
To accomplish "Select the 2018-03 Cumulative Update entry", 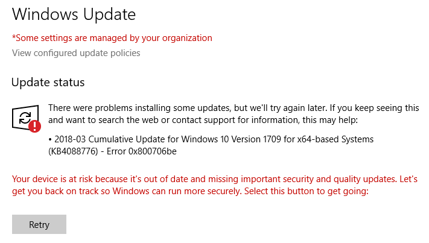I will (115, 139).
